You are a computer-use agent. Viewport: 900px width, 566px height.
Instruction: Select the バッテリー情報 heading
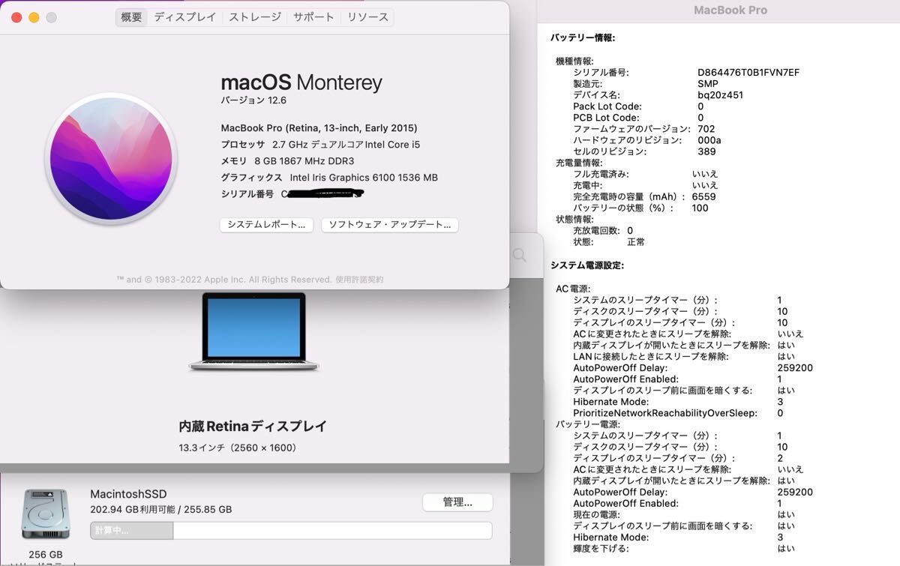point(583,37)
